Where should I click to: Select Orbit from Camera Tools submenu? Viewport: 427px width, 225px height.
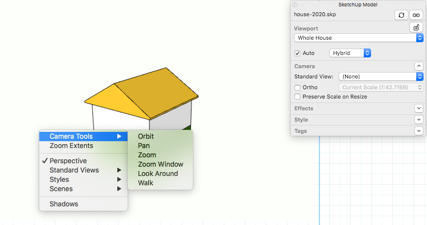[146, 136]
